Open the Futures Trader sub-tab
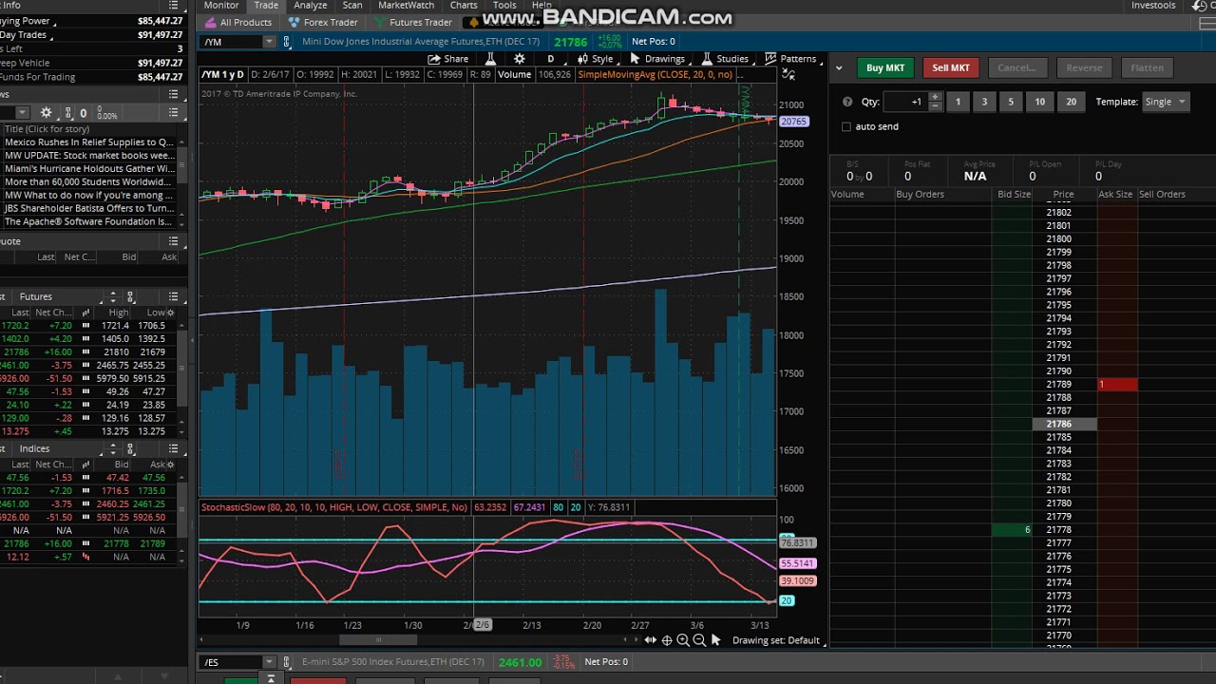The width and height of the screenshot is (1216, 684). pyautogui.click(x=412, y=22)
